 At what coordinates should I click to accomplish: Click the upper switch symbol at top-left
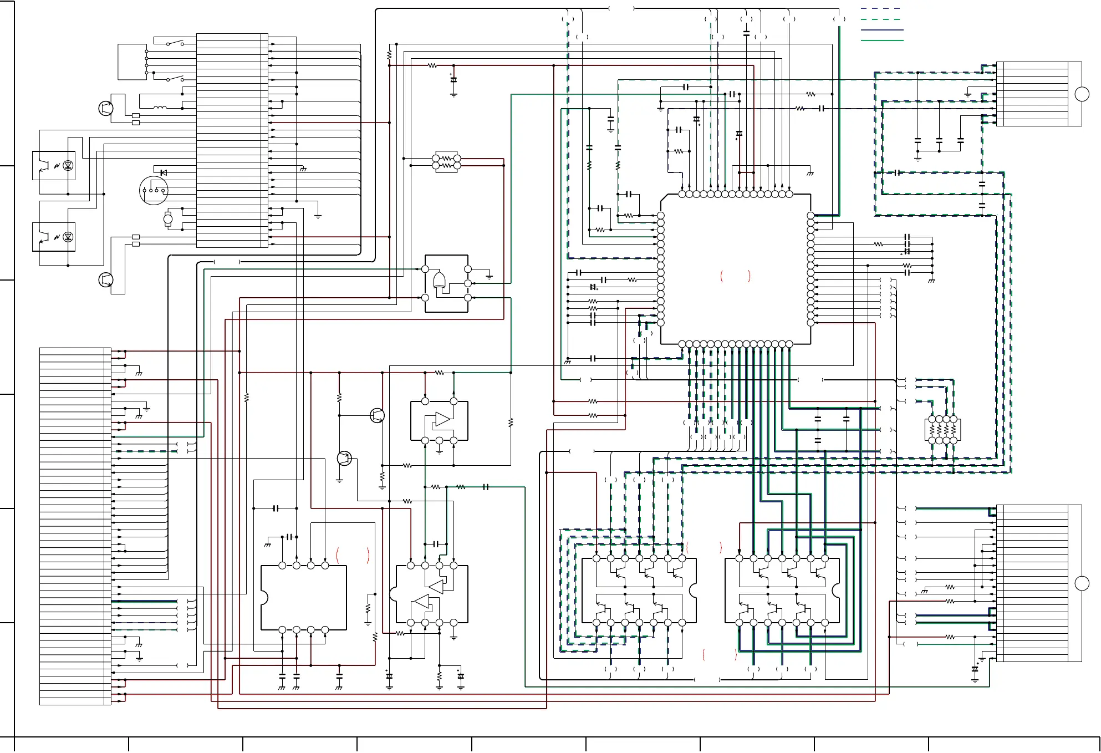(176, 43)
